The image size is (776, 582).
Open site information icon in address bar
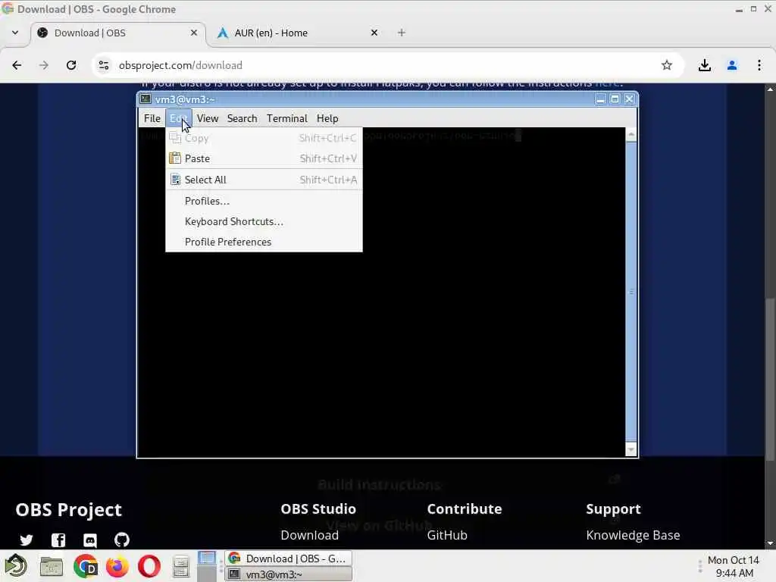[x=103, y=65]
